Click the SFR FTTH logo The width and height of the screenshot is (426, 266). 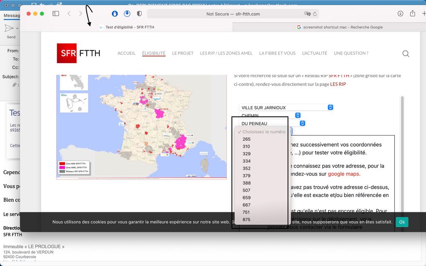[x=78, y=53]
